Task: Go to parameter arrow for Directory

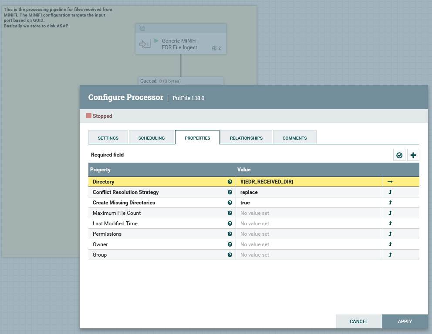Action: [390, 182]
